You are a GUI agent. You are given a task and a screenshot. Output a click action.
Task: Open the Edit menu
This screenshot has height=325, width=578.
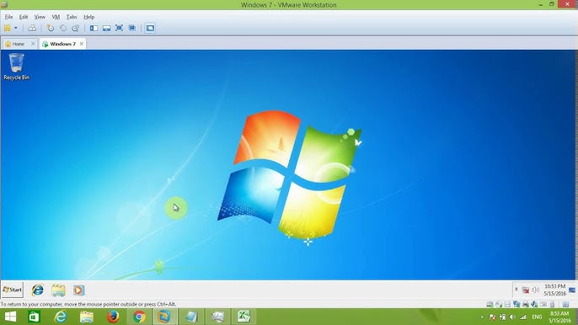24,17
